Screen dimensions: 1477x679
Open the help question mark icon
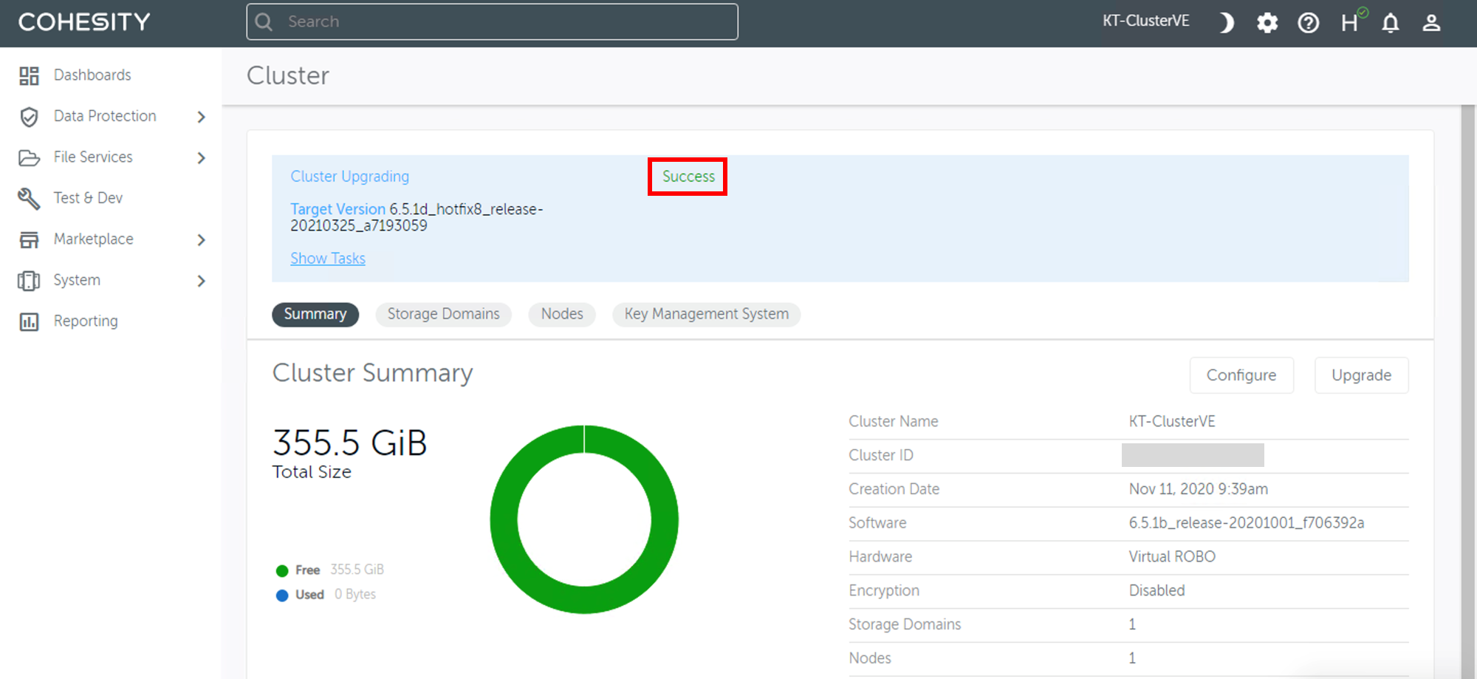pos(1309,23)
